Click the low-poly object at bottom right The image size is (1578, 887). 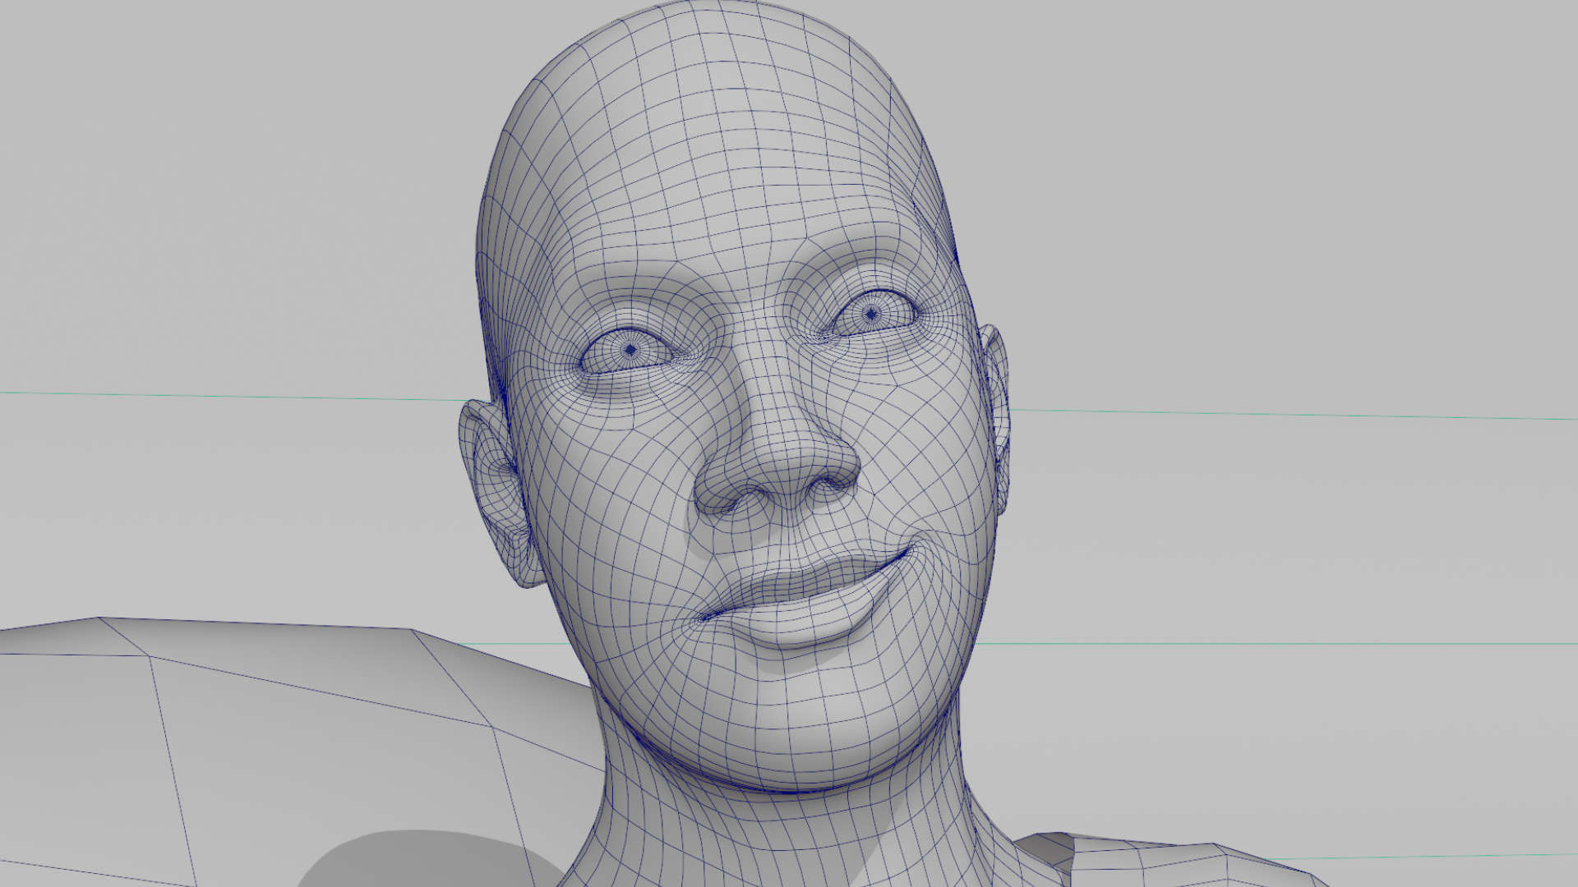point(1151,866)
